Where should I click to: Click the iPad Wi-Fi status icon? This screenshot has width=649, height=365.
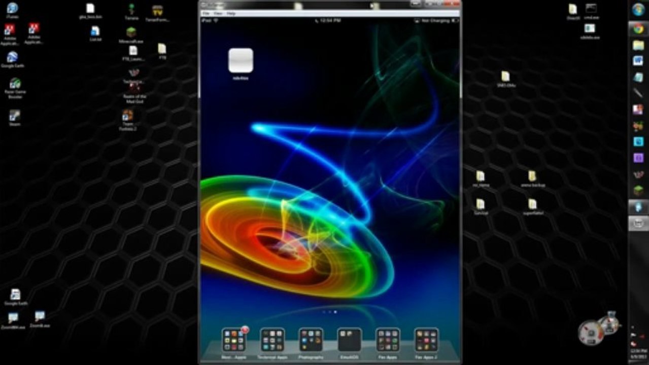coord(216,21)
